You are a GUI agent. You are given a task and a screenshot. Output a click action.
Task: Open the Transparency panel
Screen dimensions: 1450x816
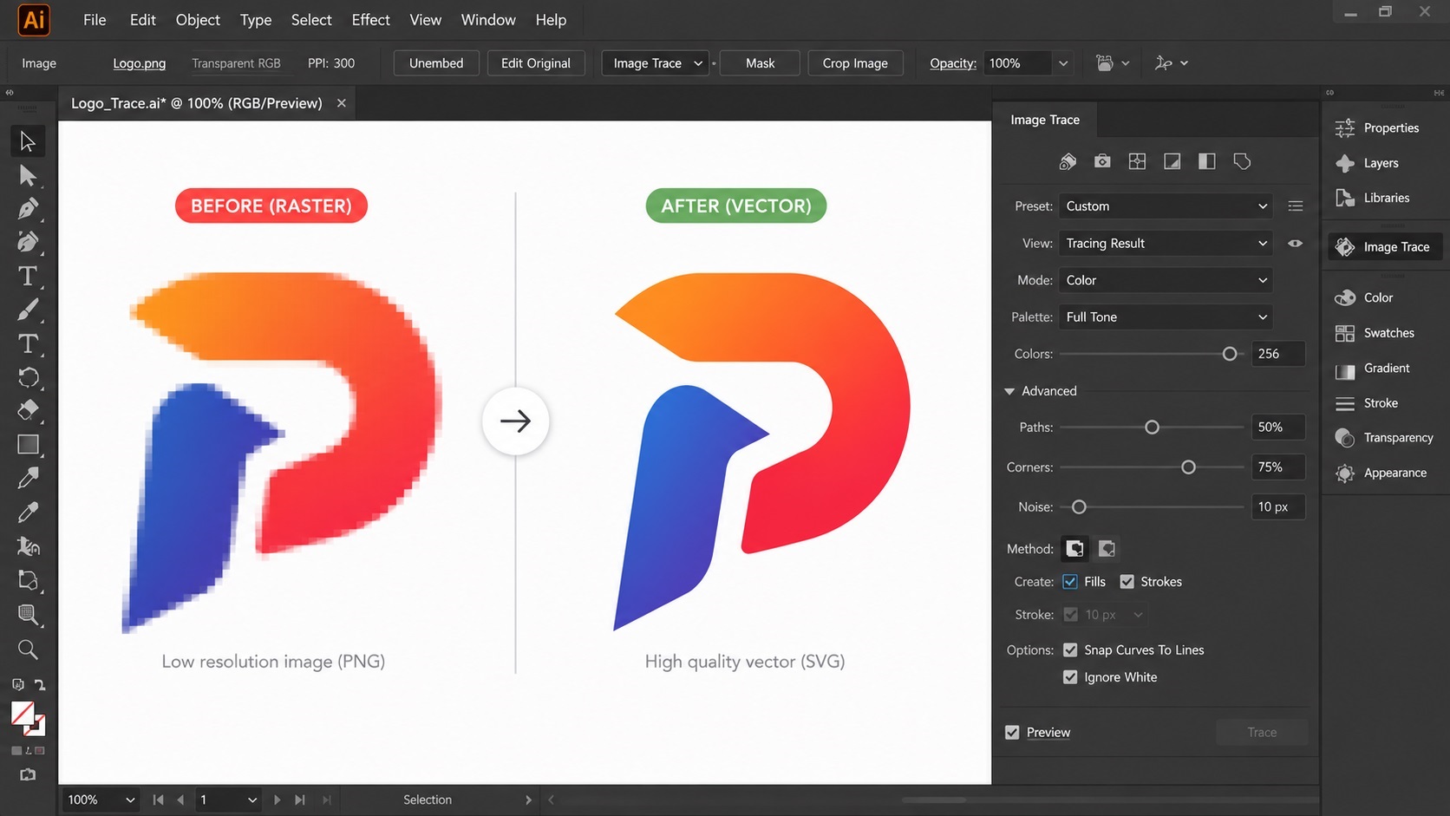pos(1384,438)
